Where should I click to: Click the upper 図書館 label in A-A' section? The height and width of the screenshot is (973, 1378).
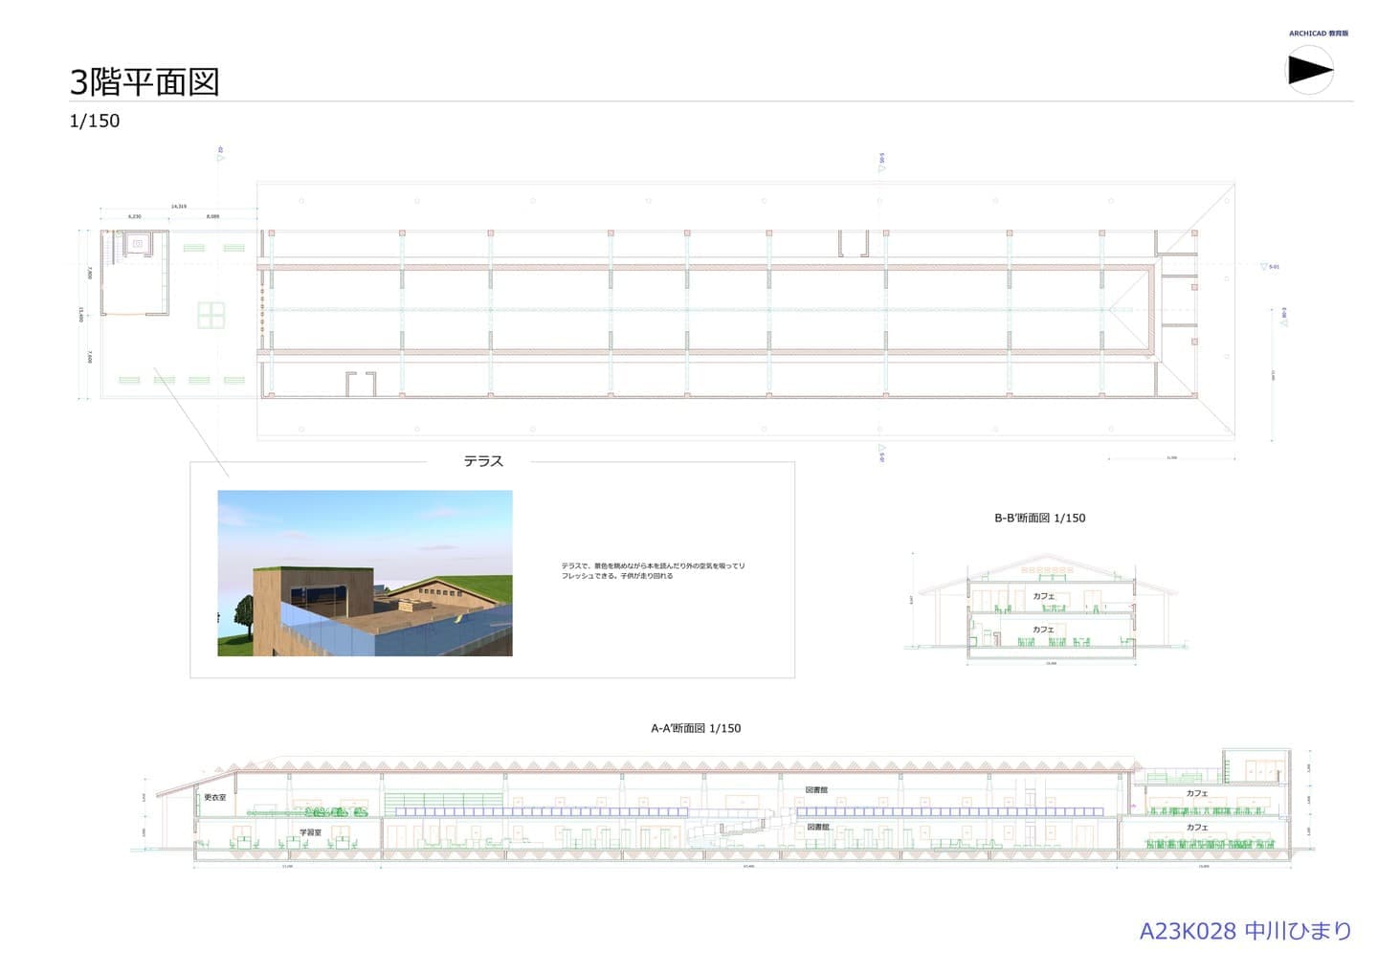(816, 790)
